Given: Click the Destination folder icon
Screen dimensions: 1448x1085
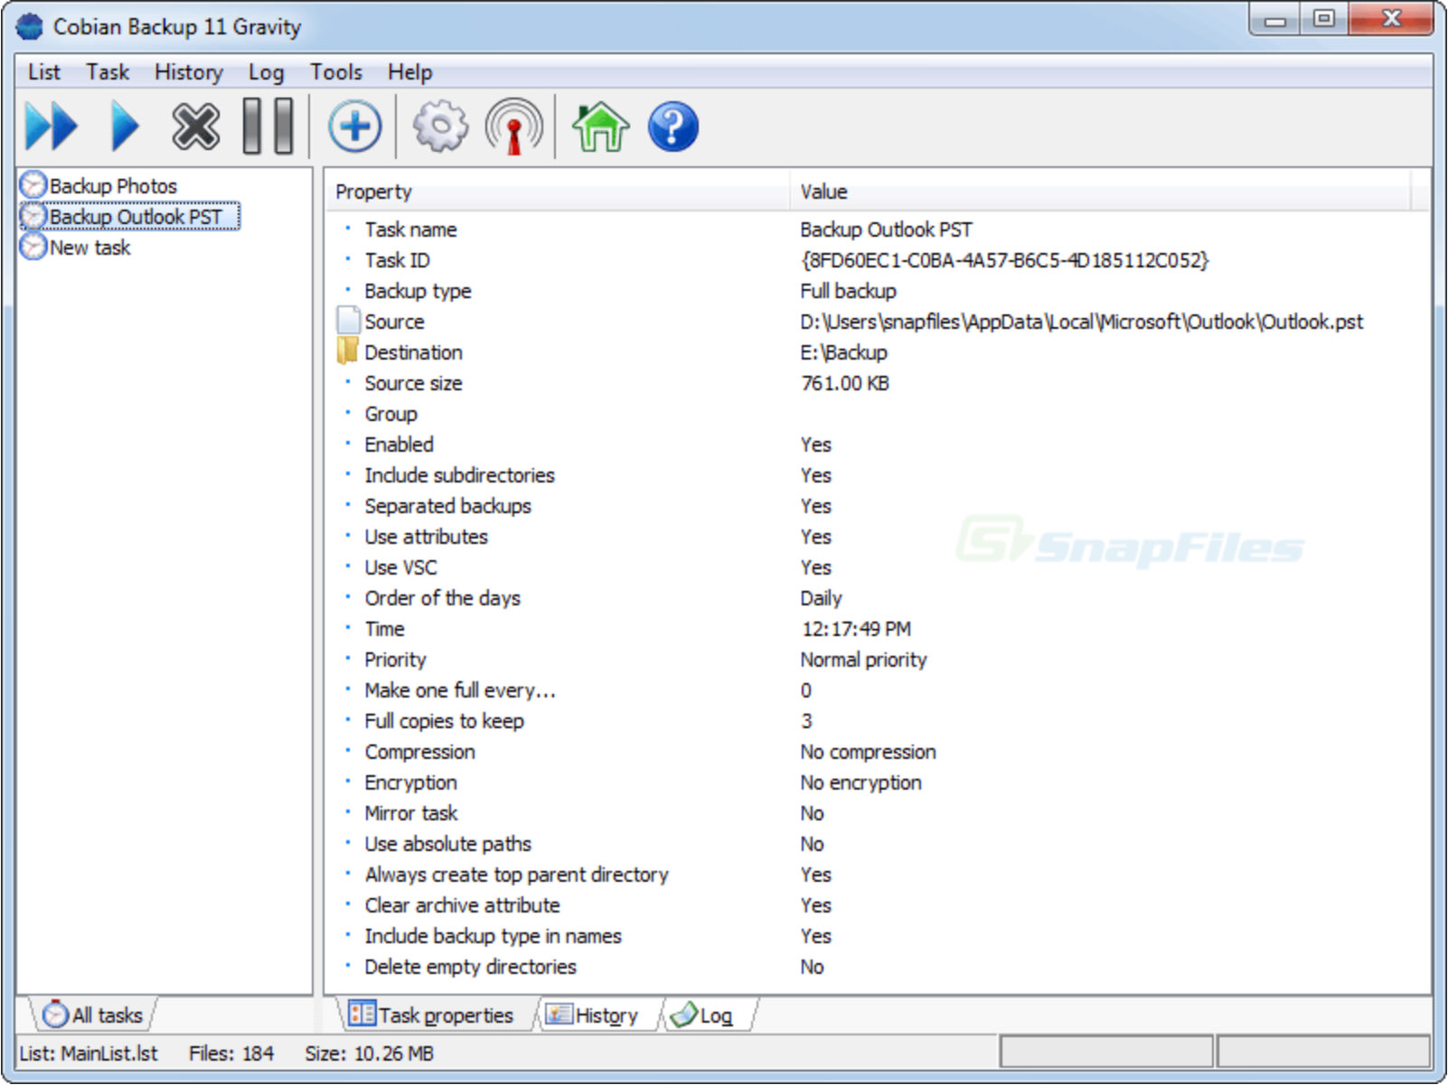Looking at the screenshot, I should tap(348, 351).
